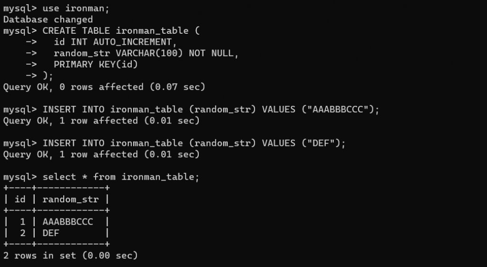Image resolution: width=487 pixels, height=267 pixels.
Task: Click 'Query OK, 0 rows affected (0.07 sec)'
Action: click(104, 87)
